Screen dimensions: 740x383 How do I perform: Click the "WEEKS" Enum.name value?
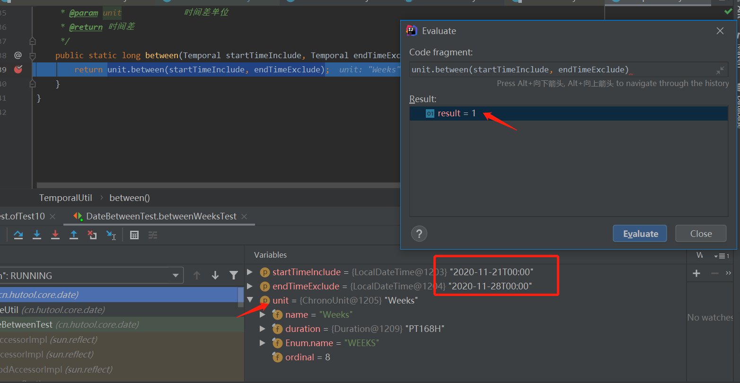click(361, 343)
